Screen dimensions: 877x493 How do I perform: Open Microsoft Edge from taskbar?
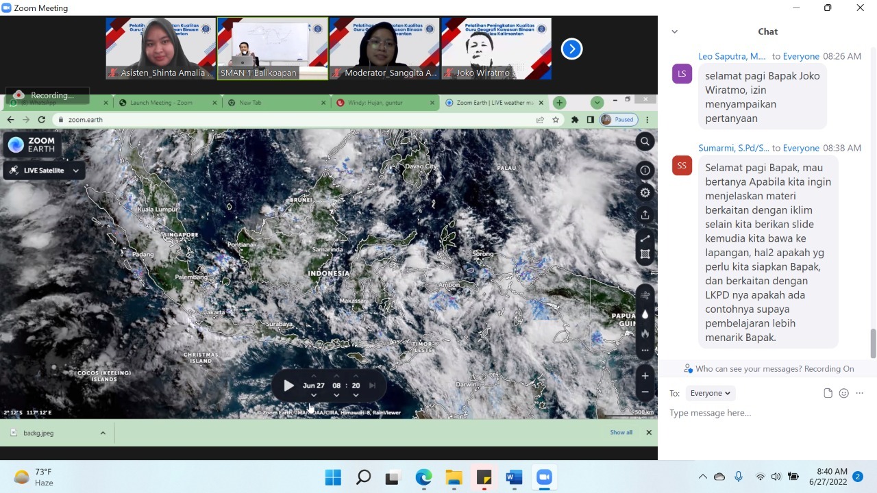pyautogui.click(x=423, y=477)
